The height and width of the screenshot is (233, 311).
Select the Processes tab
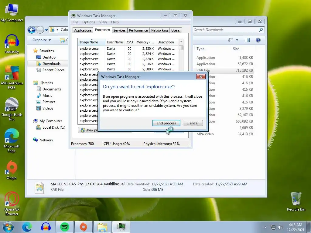click(x=102, y=30)
